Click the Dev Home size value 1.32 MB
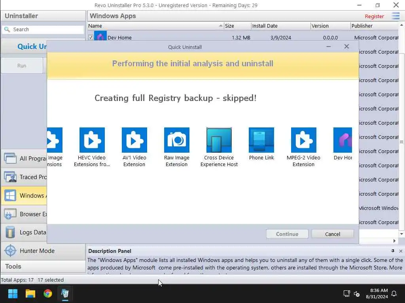This screenshot has width=405, height=303. (x=241, y=37)
